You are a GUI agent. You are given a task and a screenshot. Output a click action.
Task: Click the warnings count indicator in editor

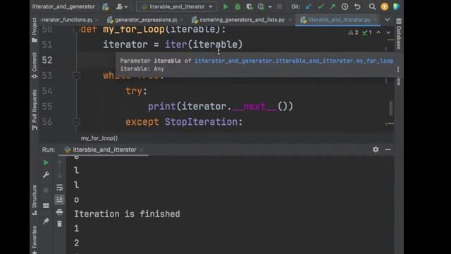tap(353, 32)
